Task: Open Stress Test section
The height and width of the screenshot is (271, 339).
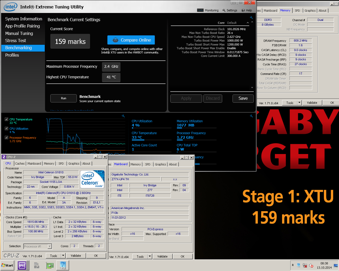Action: point(16,40)
